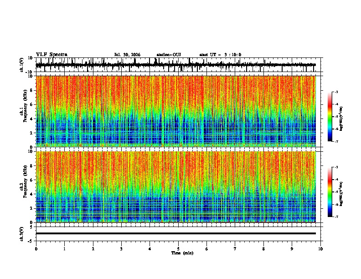Click the ch.1 colorbar "log(PSD)(V²/Hz)" label
361x279 pixels.
pyautogui.click(x=341, y=119)
